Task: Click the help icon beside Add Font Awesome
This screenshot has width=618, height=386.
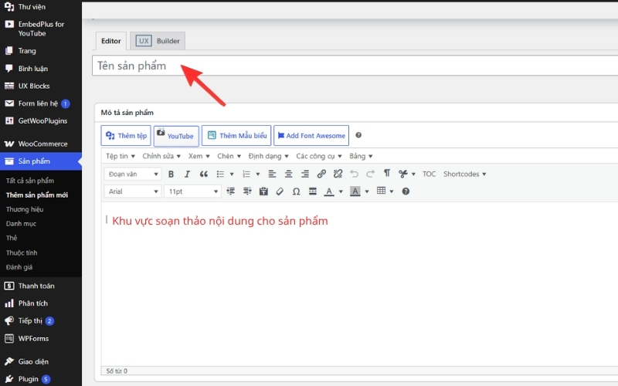Action: [358, 135]
